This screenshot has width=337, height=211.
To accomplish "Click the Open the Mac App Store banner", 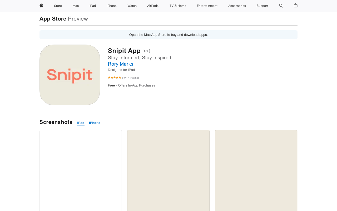I will tap(168, 35).
